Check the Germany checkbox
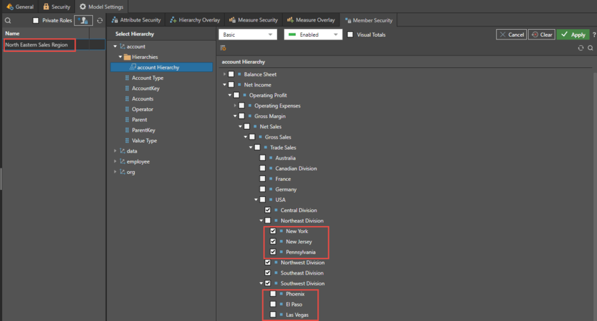 (x=262, y=189)
